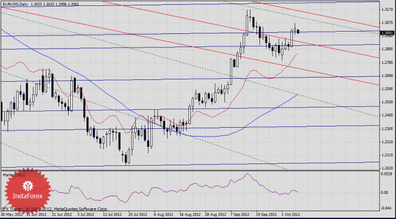Click the 1.2690 price axis label
Image resolution: width=396 pixels, height=219 pixels.
point(387,76)
